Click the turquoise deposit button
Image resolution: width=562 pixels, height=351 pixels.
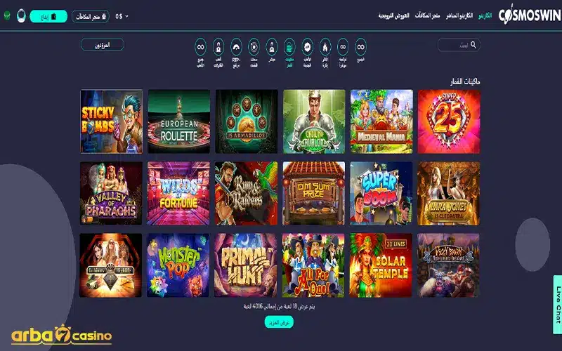[48, 16]
